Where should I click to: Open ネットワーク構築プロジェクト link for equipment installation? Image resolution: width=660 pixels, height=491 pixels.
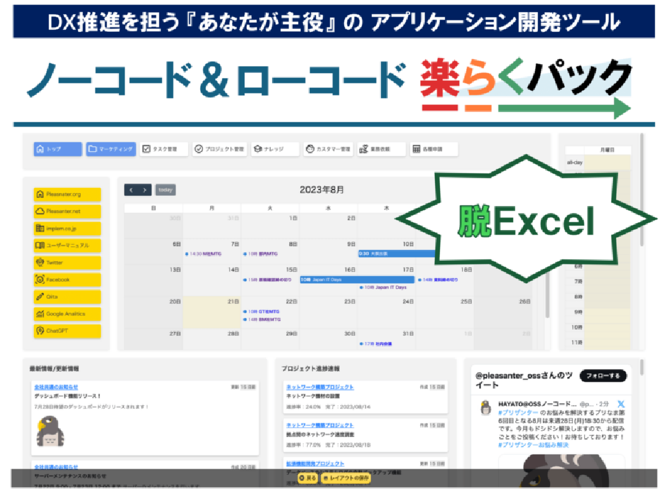[320, 387]
